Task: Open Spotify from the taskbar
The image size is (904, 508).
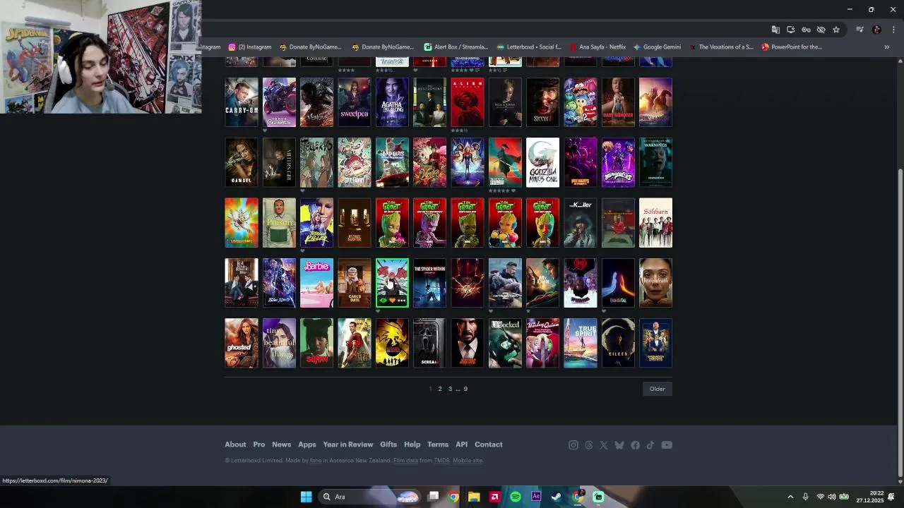Action: tap(516, 497)
